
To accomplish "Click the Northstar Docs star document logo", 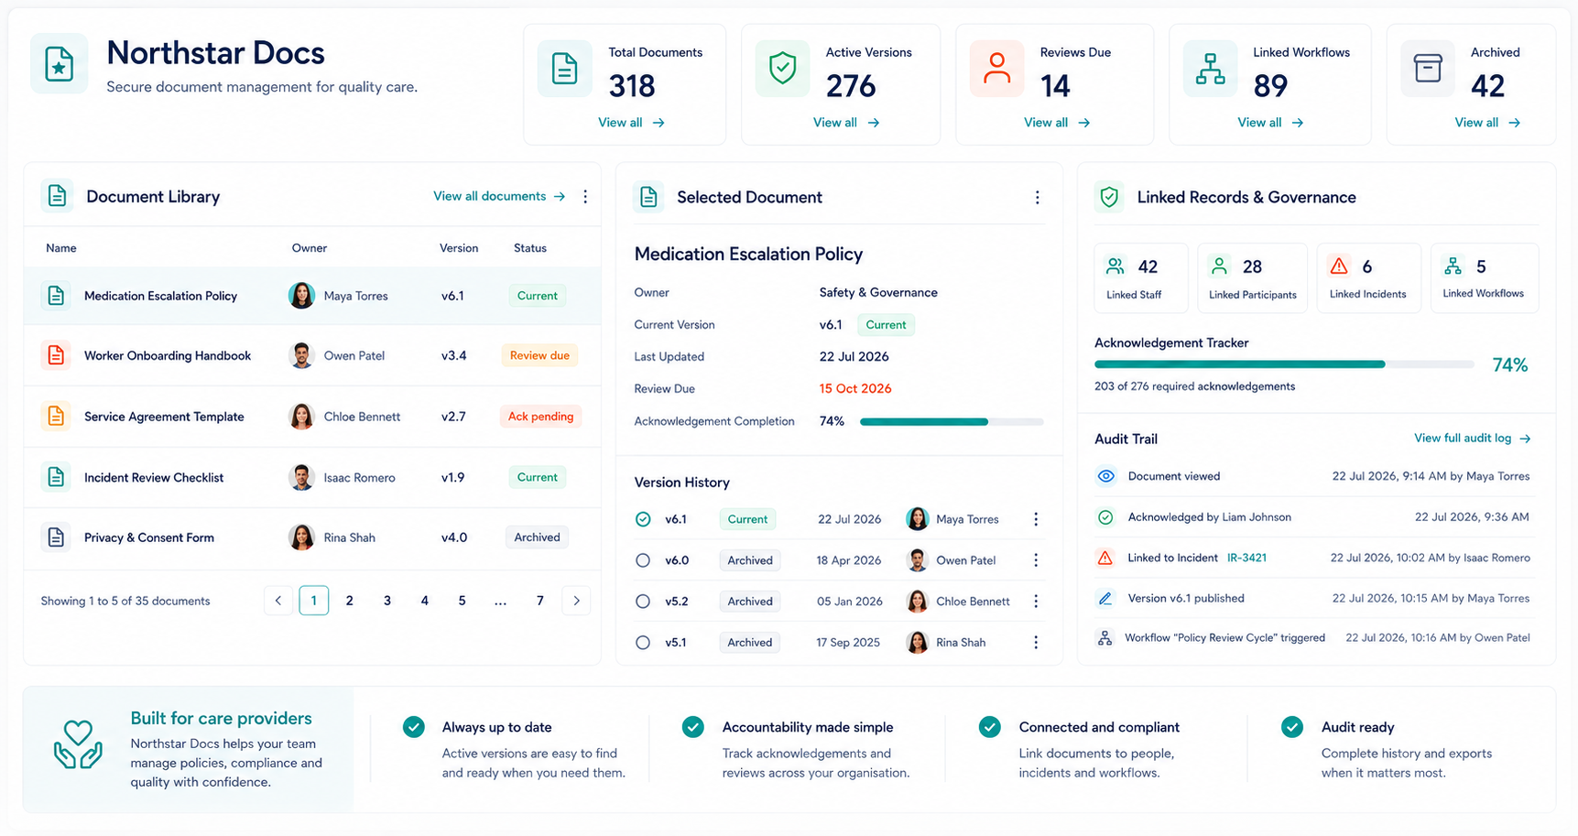I will point(60,64).
